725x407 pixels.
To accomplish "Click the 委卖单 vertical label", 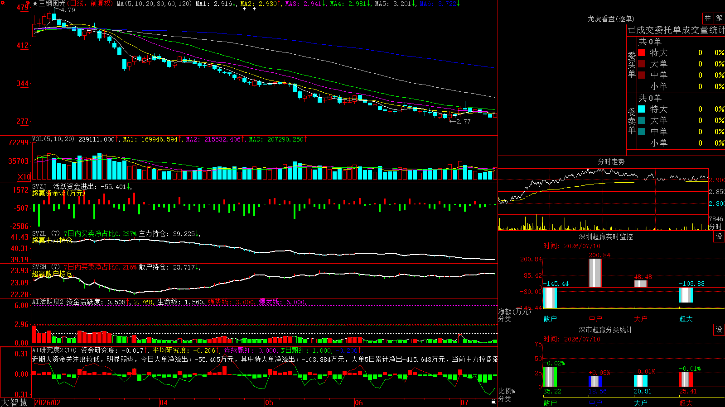I will click(x=632, y=121).
